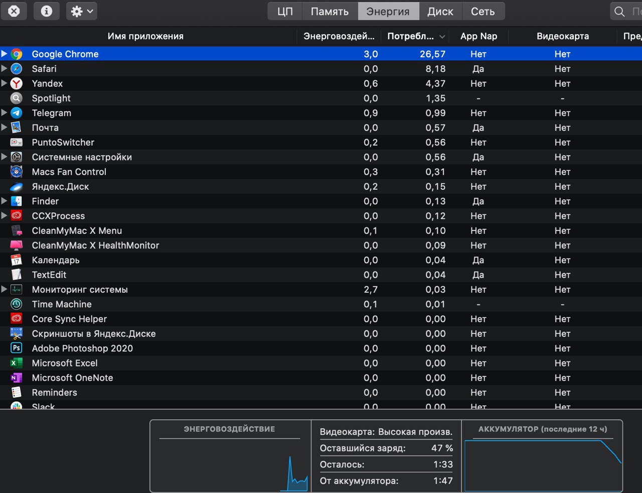642x493 pixels.
Task: Expand the Почта process row
Action: tap(4, 127)
